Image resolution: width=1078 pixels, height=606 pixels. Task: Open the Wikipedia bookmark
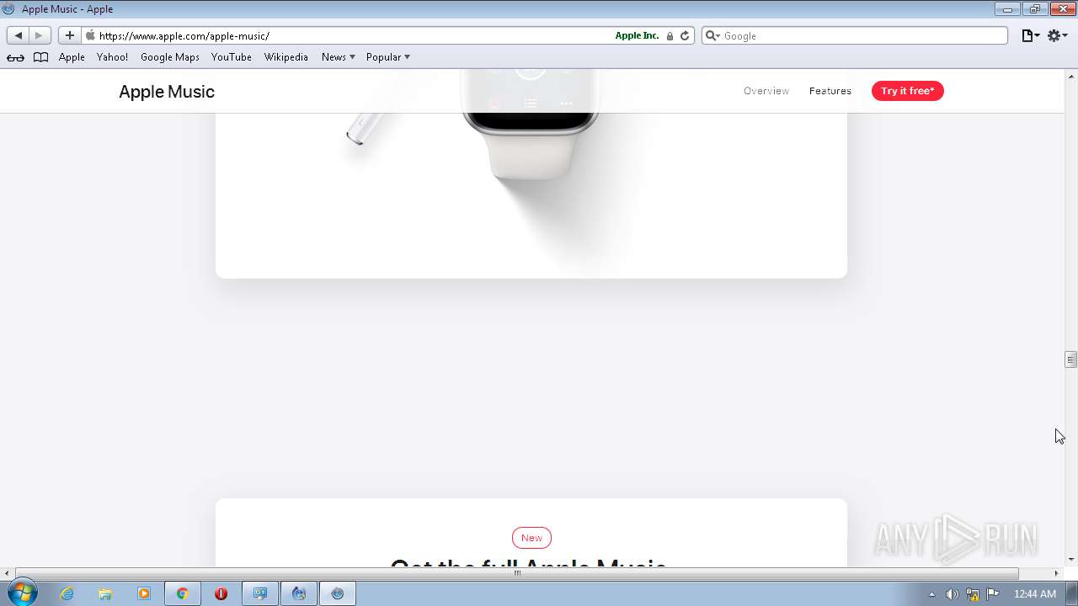point(286,57)
